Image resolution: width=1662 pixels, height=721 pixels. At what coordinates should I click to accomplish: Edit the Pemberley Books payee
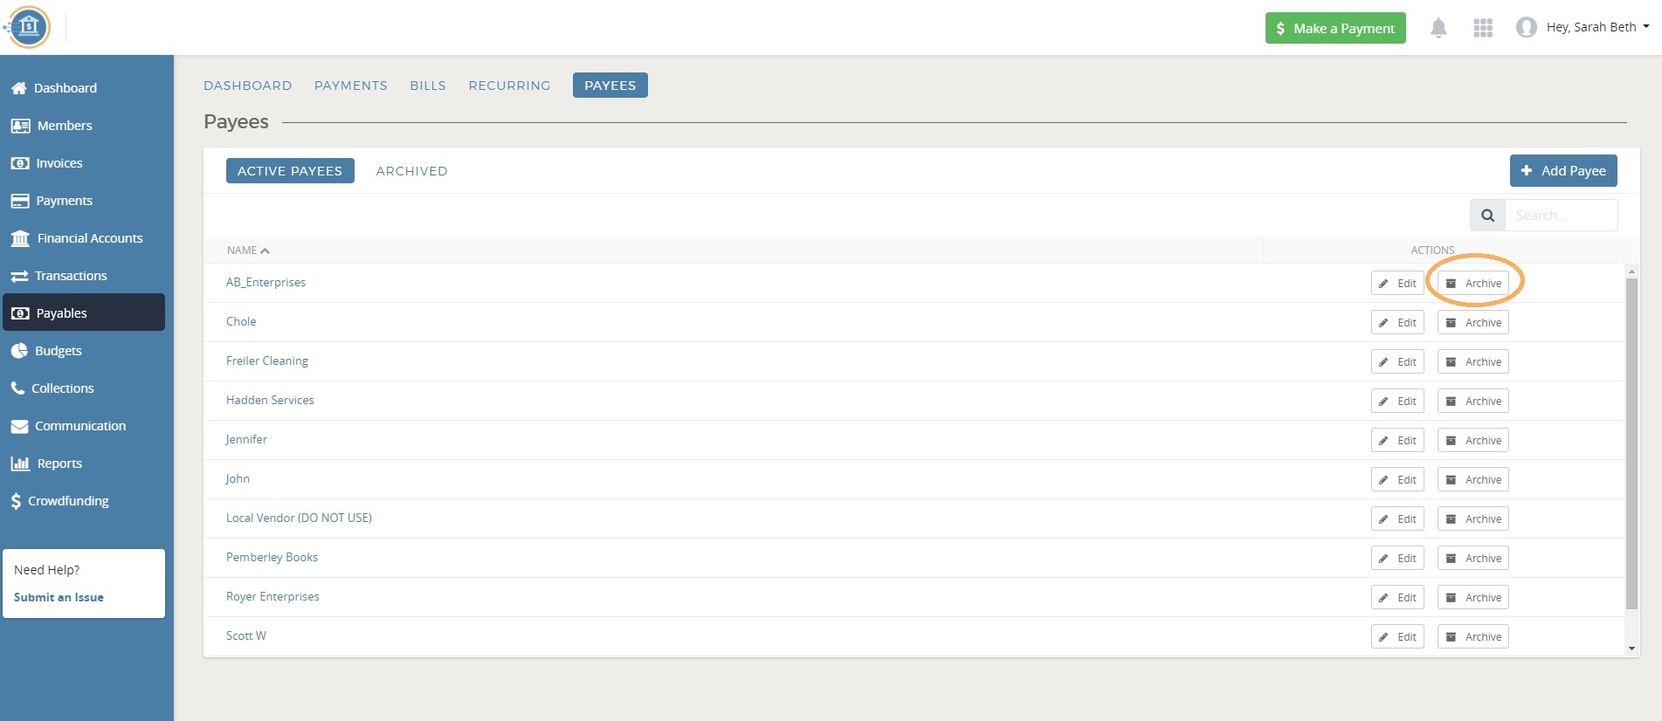pyautogui.click(x=1397, y=559)
